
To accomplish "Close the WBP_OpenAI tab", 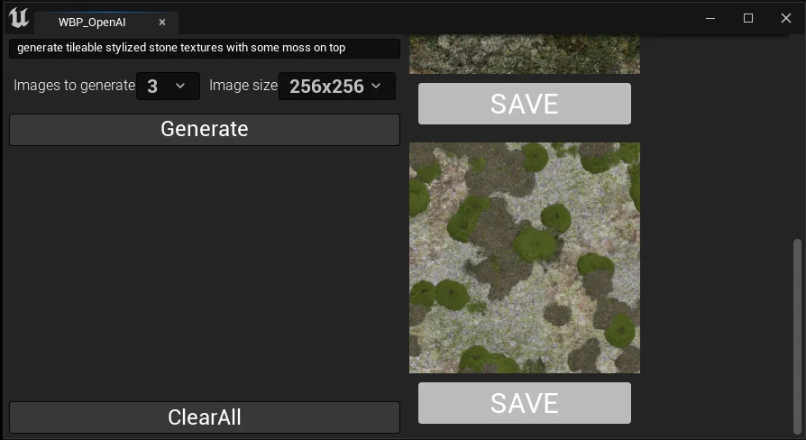I will [x=162, y=23].
